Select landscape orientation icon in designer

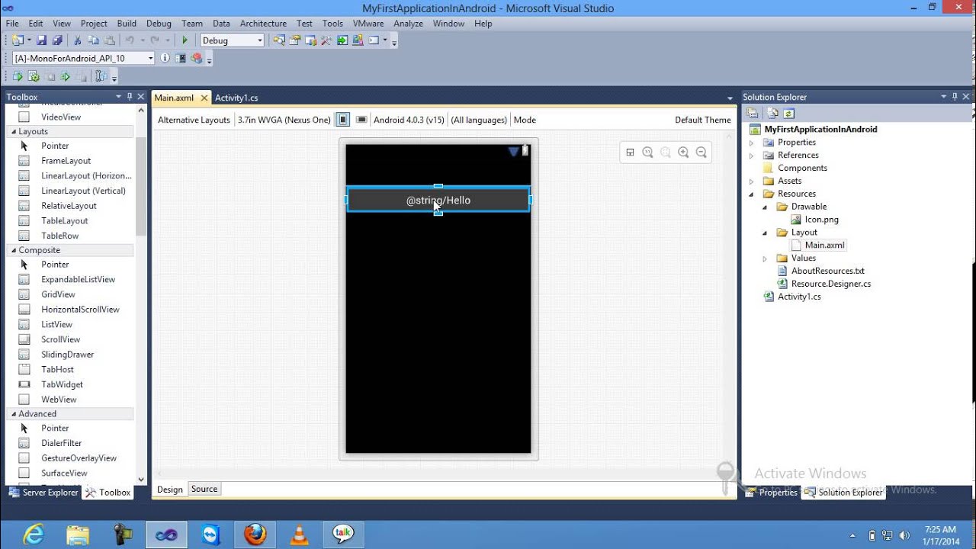[x=361, y=120]
